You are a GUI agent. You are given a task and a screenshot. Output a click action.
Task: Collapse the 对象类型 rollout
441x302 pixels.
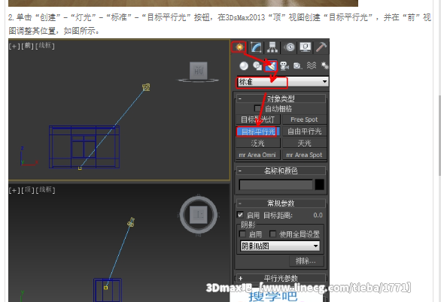[281, 99]
